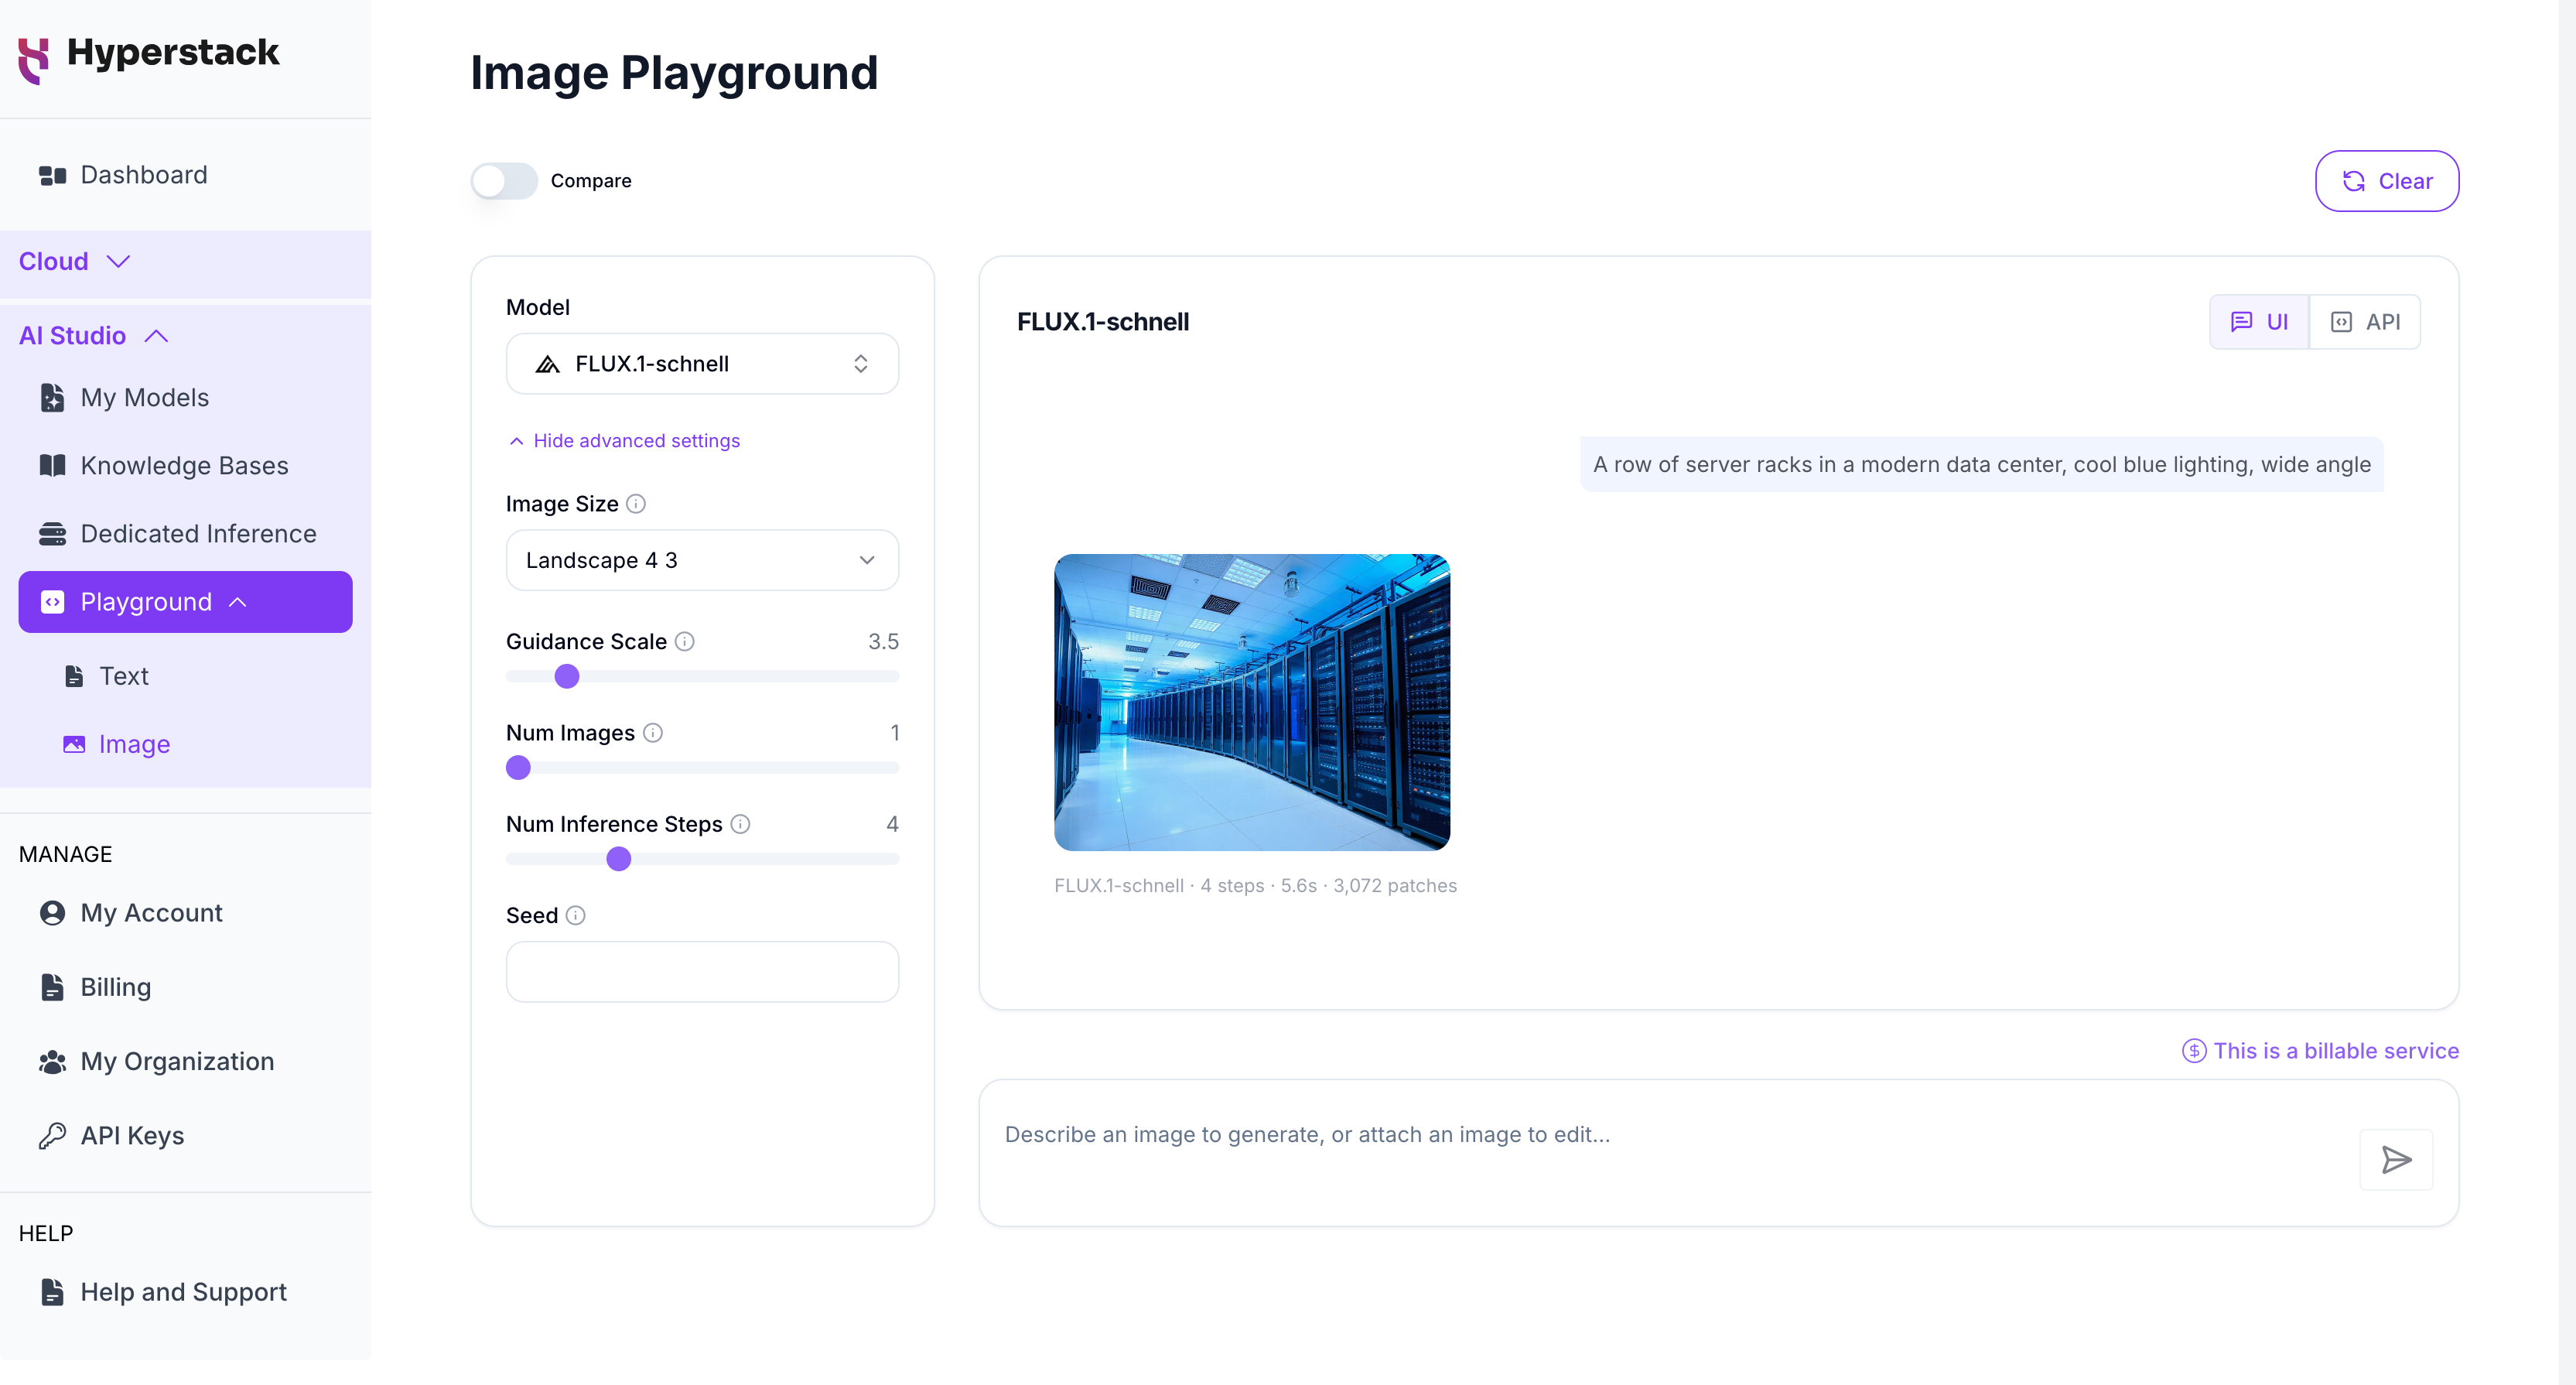Screen dimensions: 2576x1385
Task: Open the generated server racks image
Action: (1252, 702)
